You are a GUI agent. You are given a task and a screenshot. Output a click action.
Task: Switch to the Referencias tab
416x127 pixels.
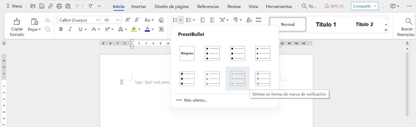pyautogui.click(x=208, y=6)
